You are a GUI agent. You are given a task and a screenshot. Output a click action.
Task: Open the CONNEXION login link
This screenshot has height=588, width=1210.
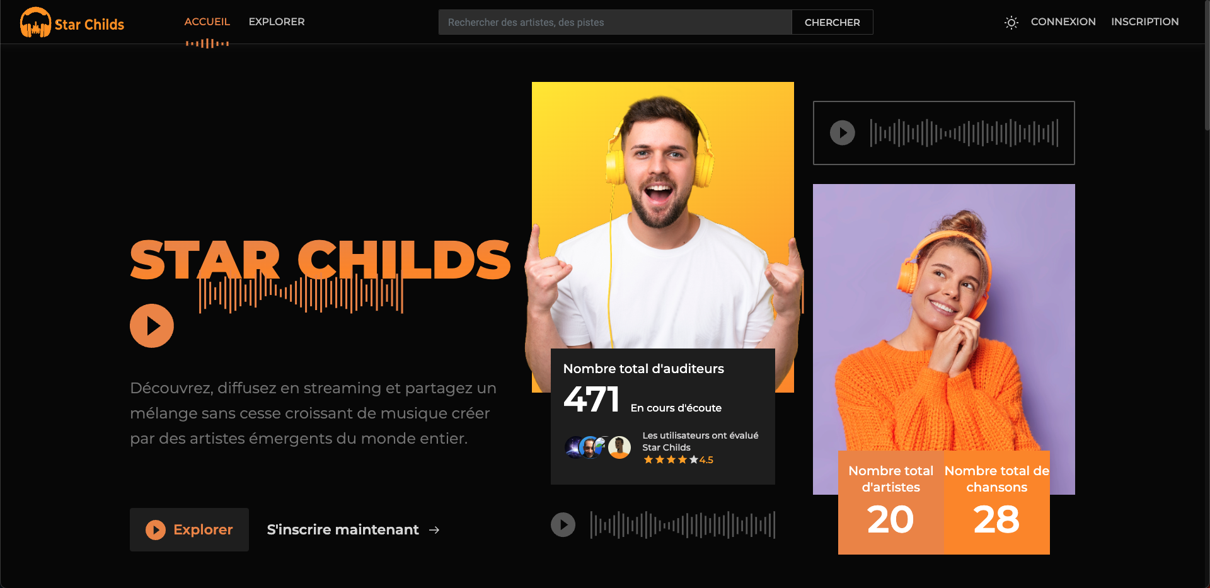click(x=1063, y=21)
